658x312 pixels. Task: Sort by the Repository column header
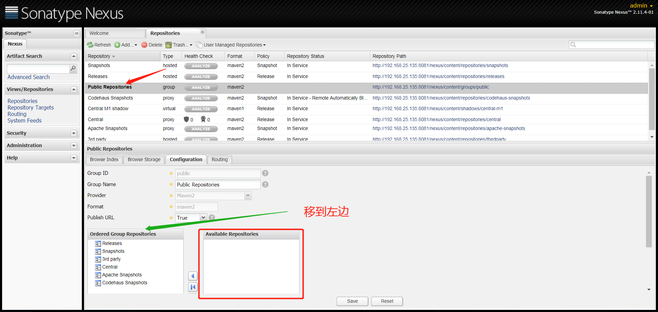click(122, 56)
